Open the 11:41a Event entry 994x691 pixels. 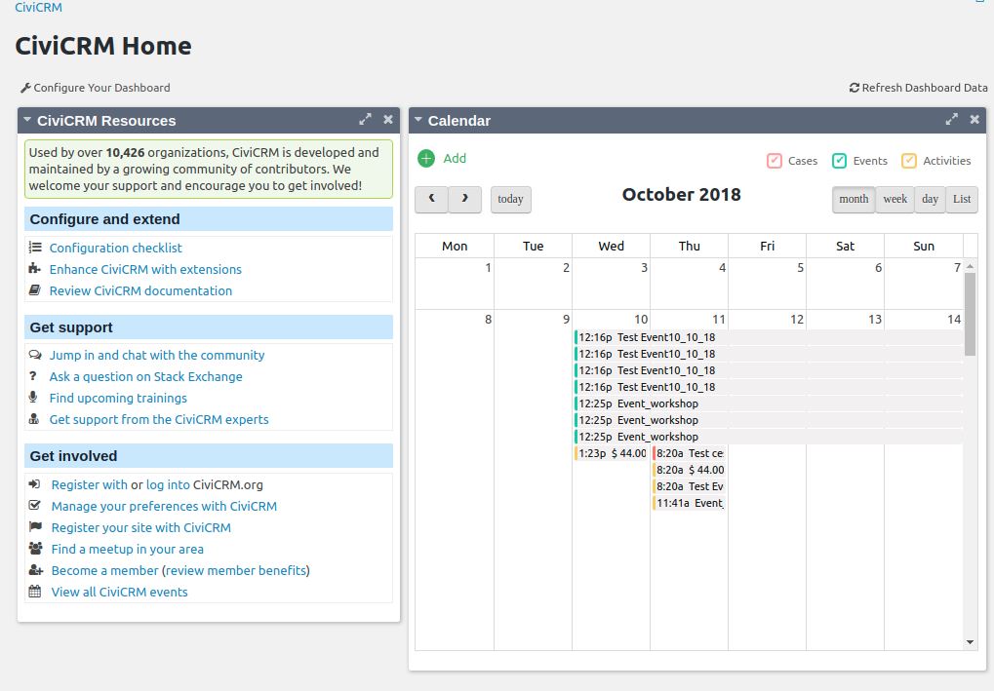click(689, 503)
